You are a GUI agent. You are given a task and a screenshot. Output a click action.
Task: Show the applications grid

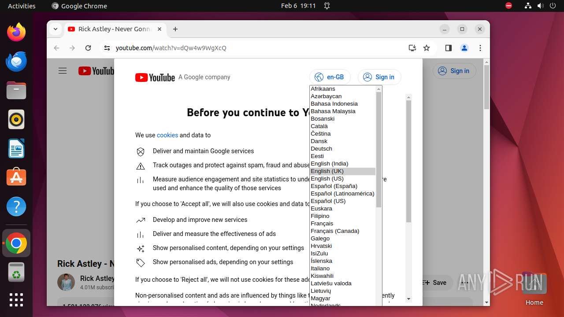[x=16, y=300]
